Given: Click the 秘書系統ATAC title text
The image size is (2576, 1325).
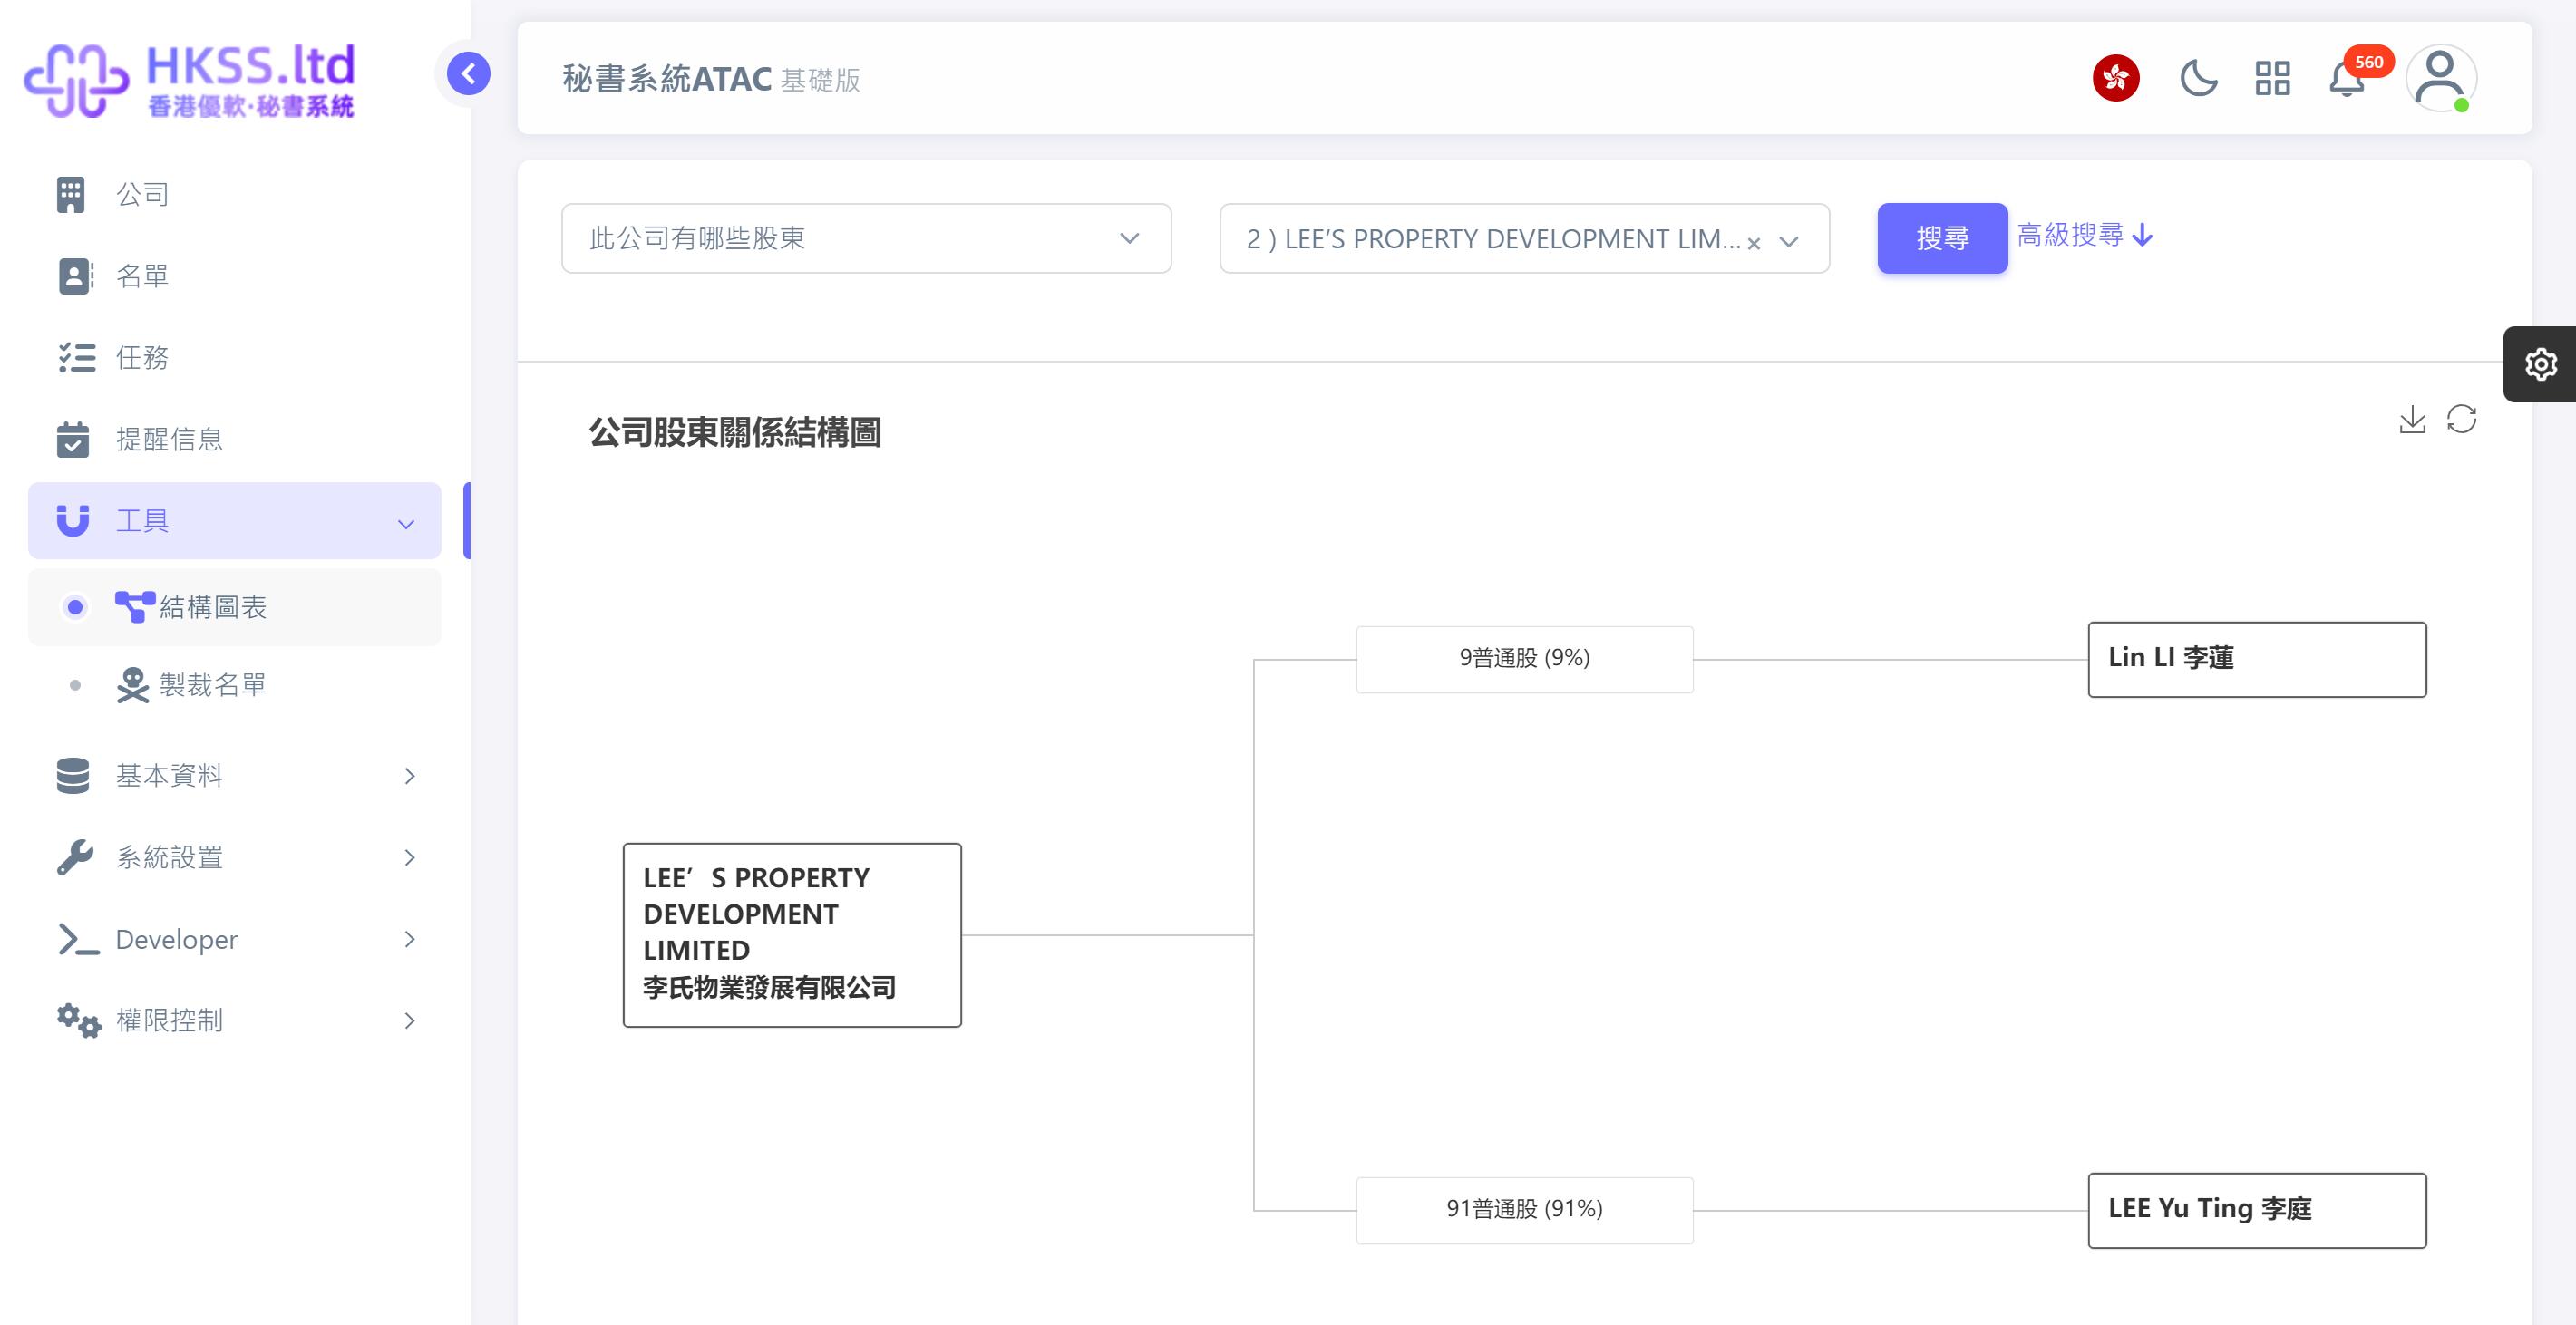Looking at the screenshot, I should (x=666, y=79).
